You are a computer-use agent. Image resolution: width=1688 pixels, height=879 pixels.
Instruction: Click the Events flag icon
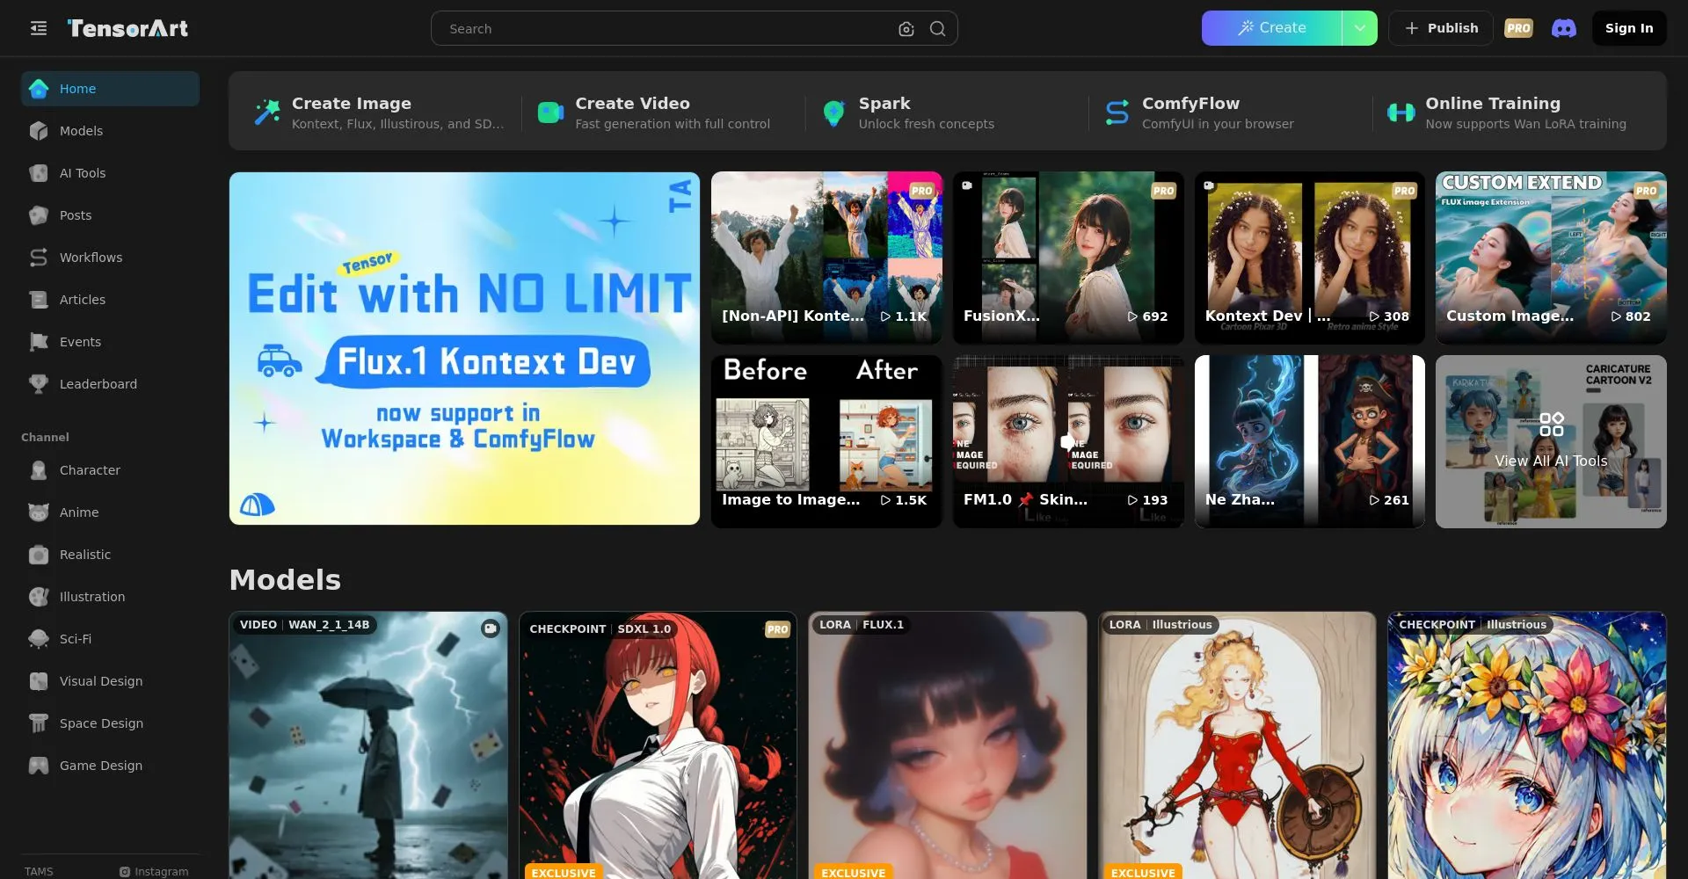pyautogui.click(x=39, y=342)
